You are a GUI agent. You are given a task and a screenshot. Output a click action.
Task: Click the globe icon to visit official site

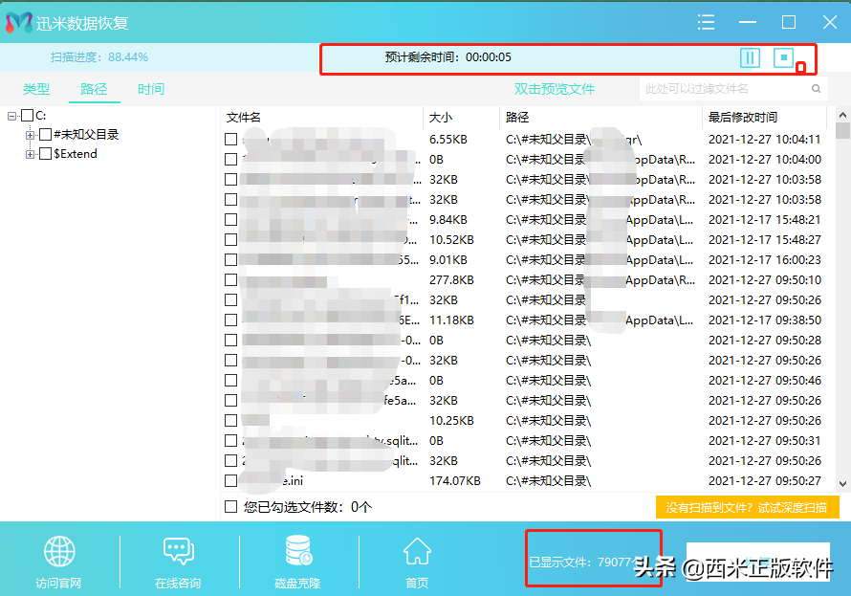coord(59,551)
